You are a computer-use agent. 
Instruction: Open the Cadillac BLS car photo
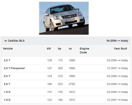pos(64,18)
